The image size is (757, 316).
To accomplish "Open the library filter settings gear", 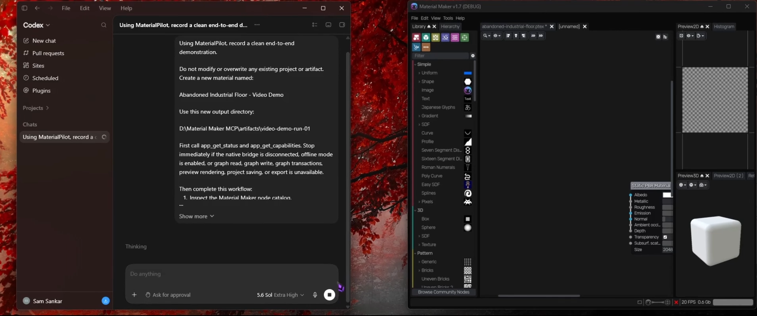I will (x=473, y=56).
